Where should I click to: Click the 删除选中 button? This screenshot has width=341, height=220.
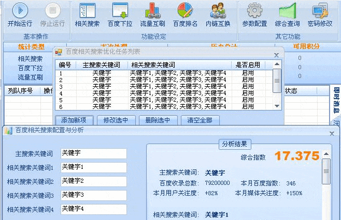pos(158,120)
